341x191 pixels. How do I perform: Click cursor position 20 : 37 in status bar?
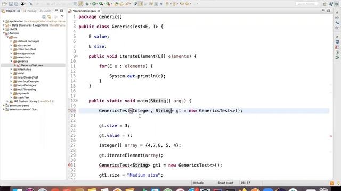click(245, 183)
